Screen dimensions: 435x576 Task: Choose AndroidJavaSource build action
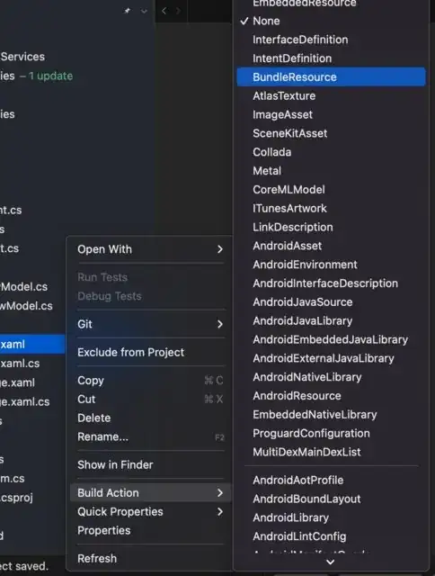pyautogui.click(x=331, y=302)
